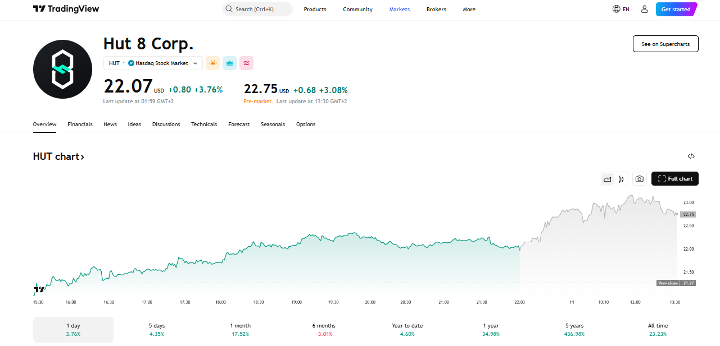
Task: Open the Community menu
Action: tap(357, 9)
